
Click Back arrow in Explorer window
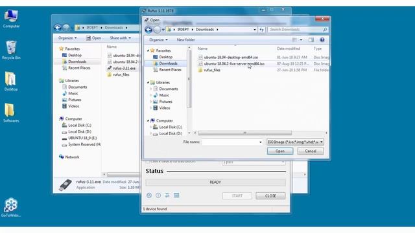pyautogui.click(x=58, y=27)
